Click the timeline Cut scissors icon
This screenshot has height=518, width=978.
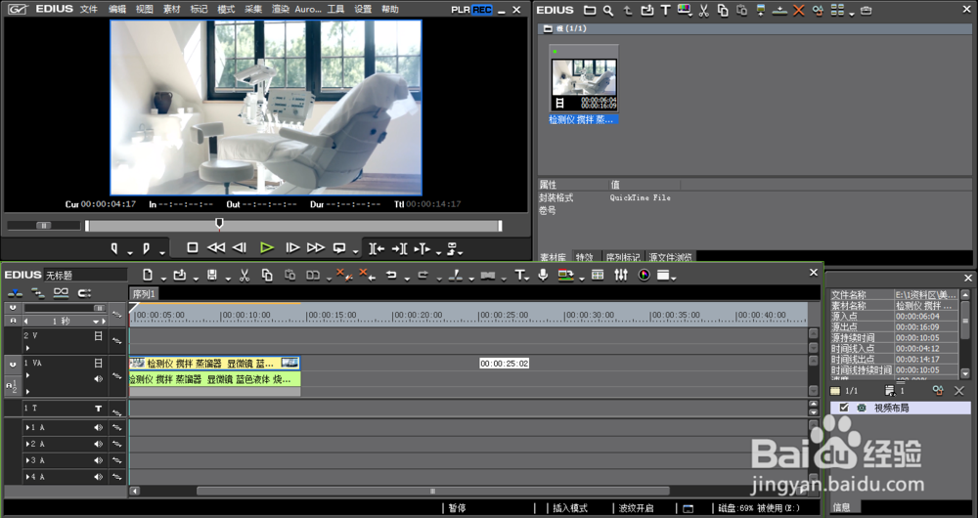pyautogui.click(x=244, y=275)
